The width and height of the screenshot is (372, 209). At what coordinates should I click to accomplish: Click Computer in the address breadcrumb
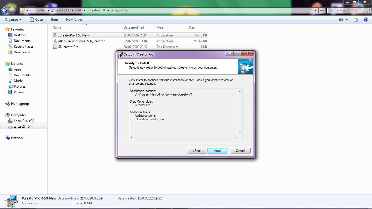(38, 10)
